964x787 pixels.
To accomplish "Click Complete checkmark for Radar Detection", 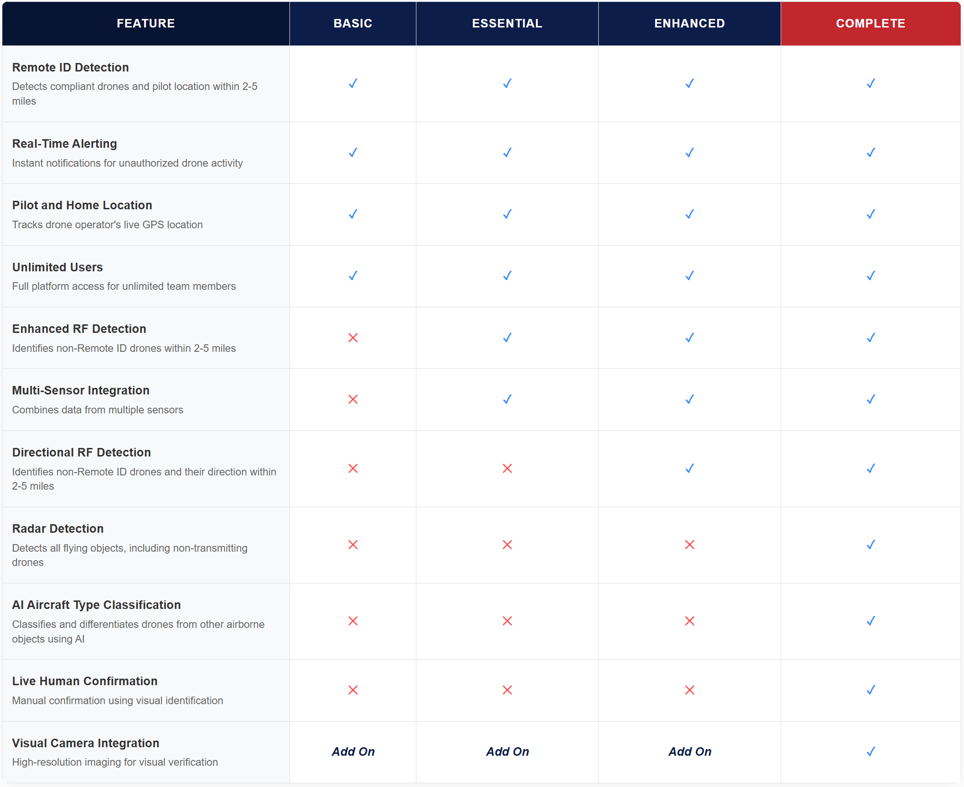I will (870, 545).
